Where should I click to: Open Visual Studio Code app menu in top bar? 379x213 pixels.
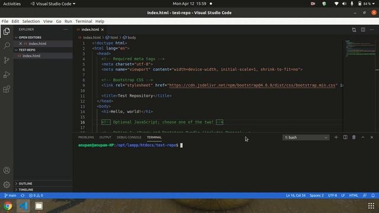[53, 4]
